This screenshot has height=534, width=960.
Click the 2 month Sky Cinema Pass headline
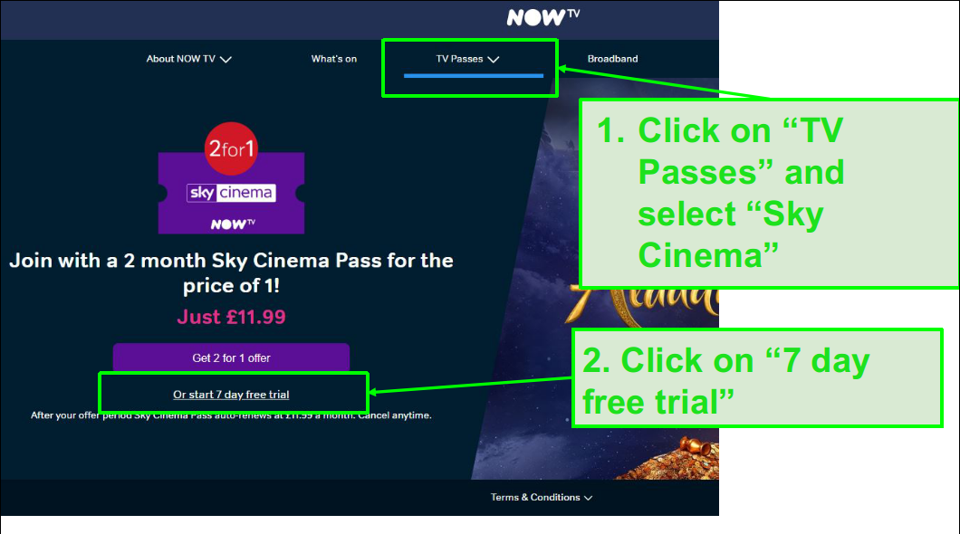(232, 272)
